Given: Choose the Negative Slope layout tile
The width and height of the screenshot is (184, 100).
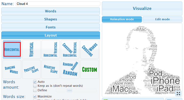Looking at the screenshot, I should (x=51, y=69).
